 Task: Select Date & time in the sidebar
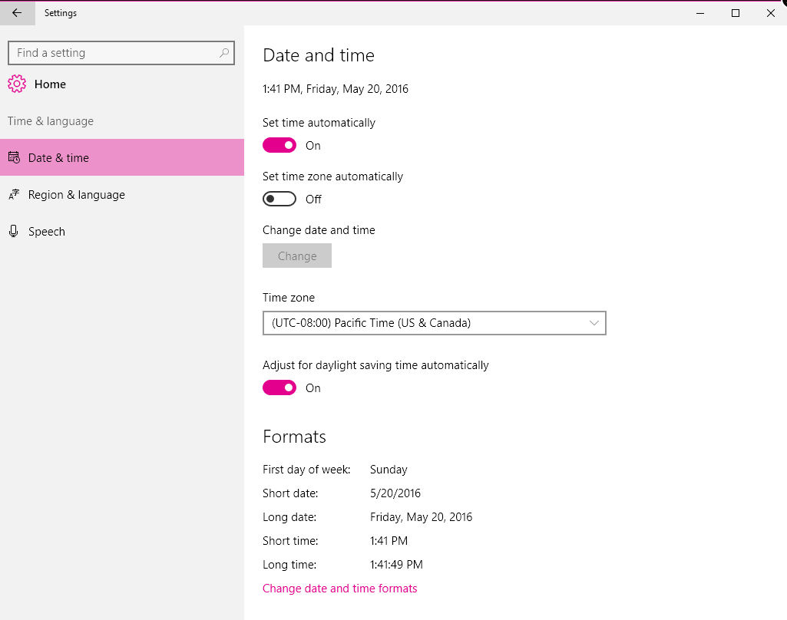pyautogui.click(x=58, y=157)
